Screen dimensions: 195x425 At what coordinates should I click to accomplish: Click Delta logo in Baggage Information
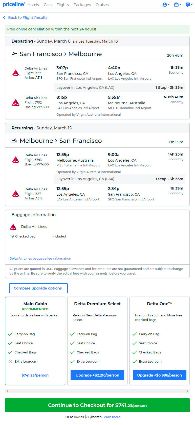[13, 227]
